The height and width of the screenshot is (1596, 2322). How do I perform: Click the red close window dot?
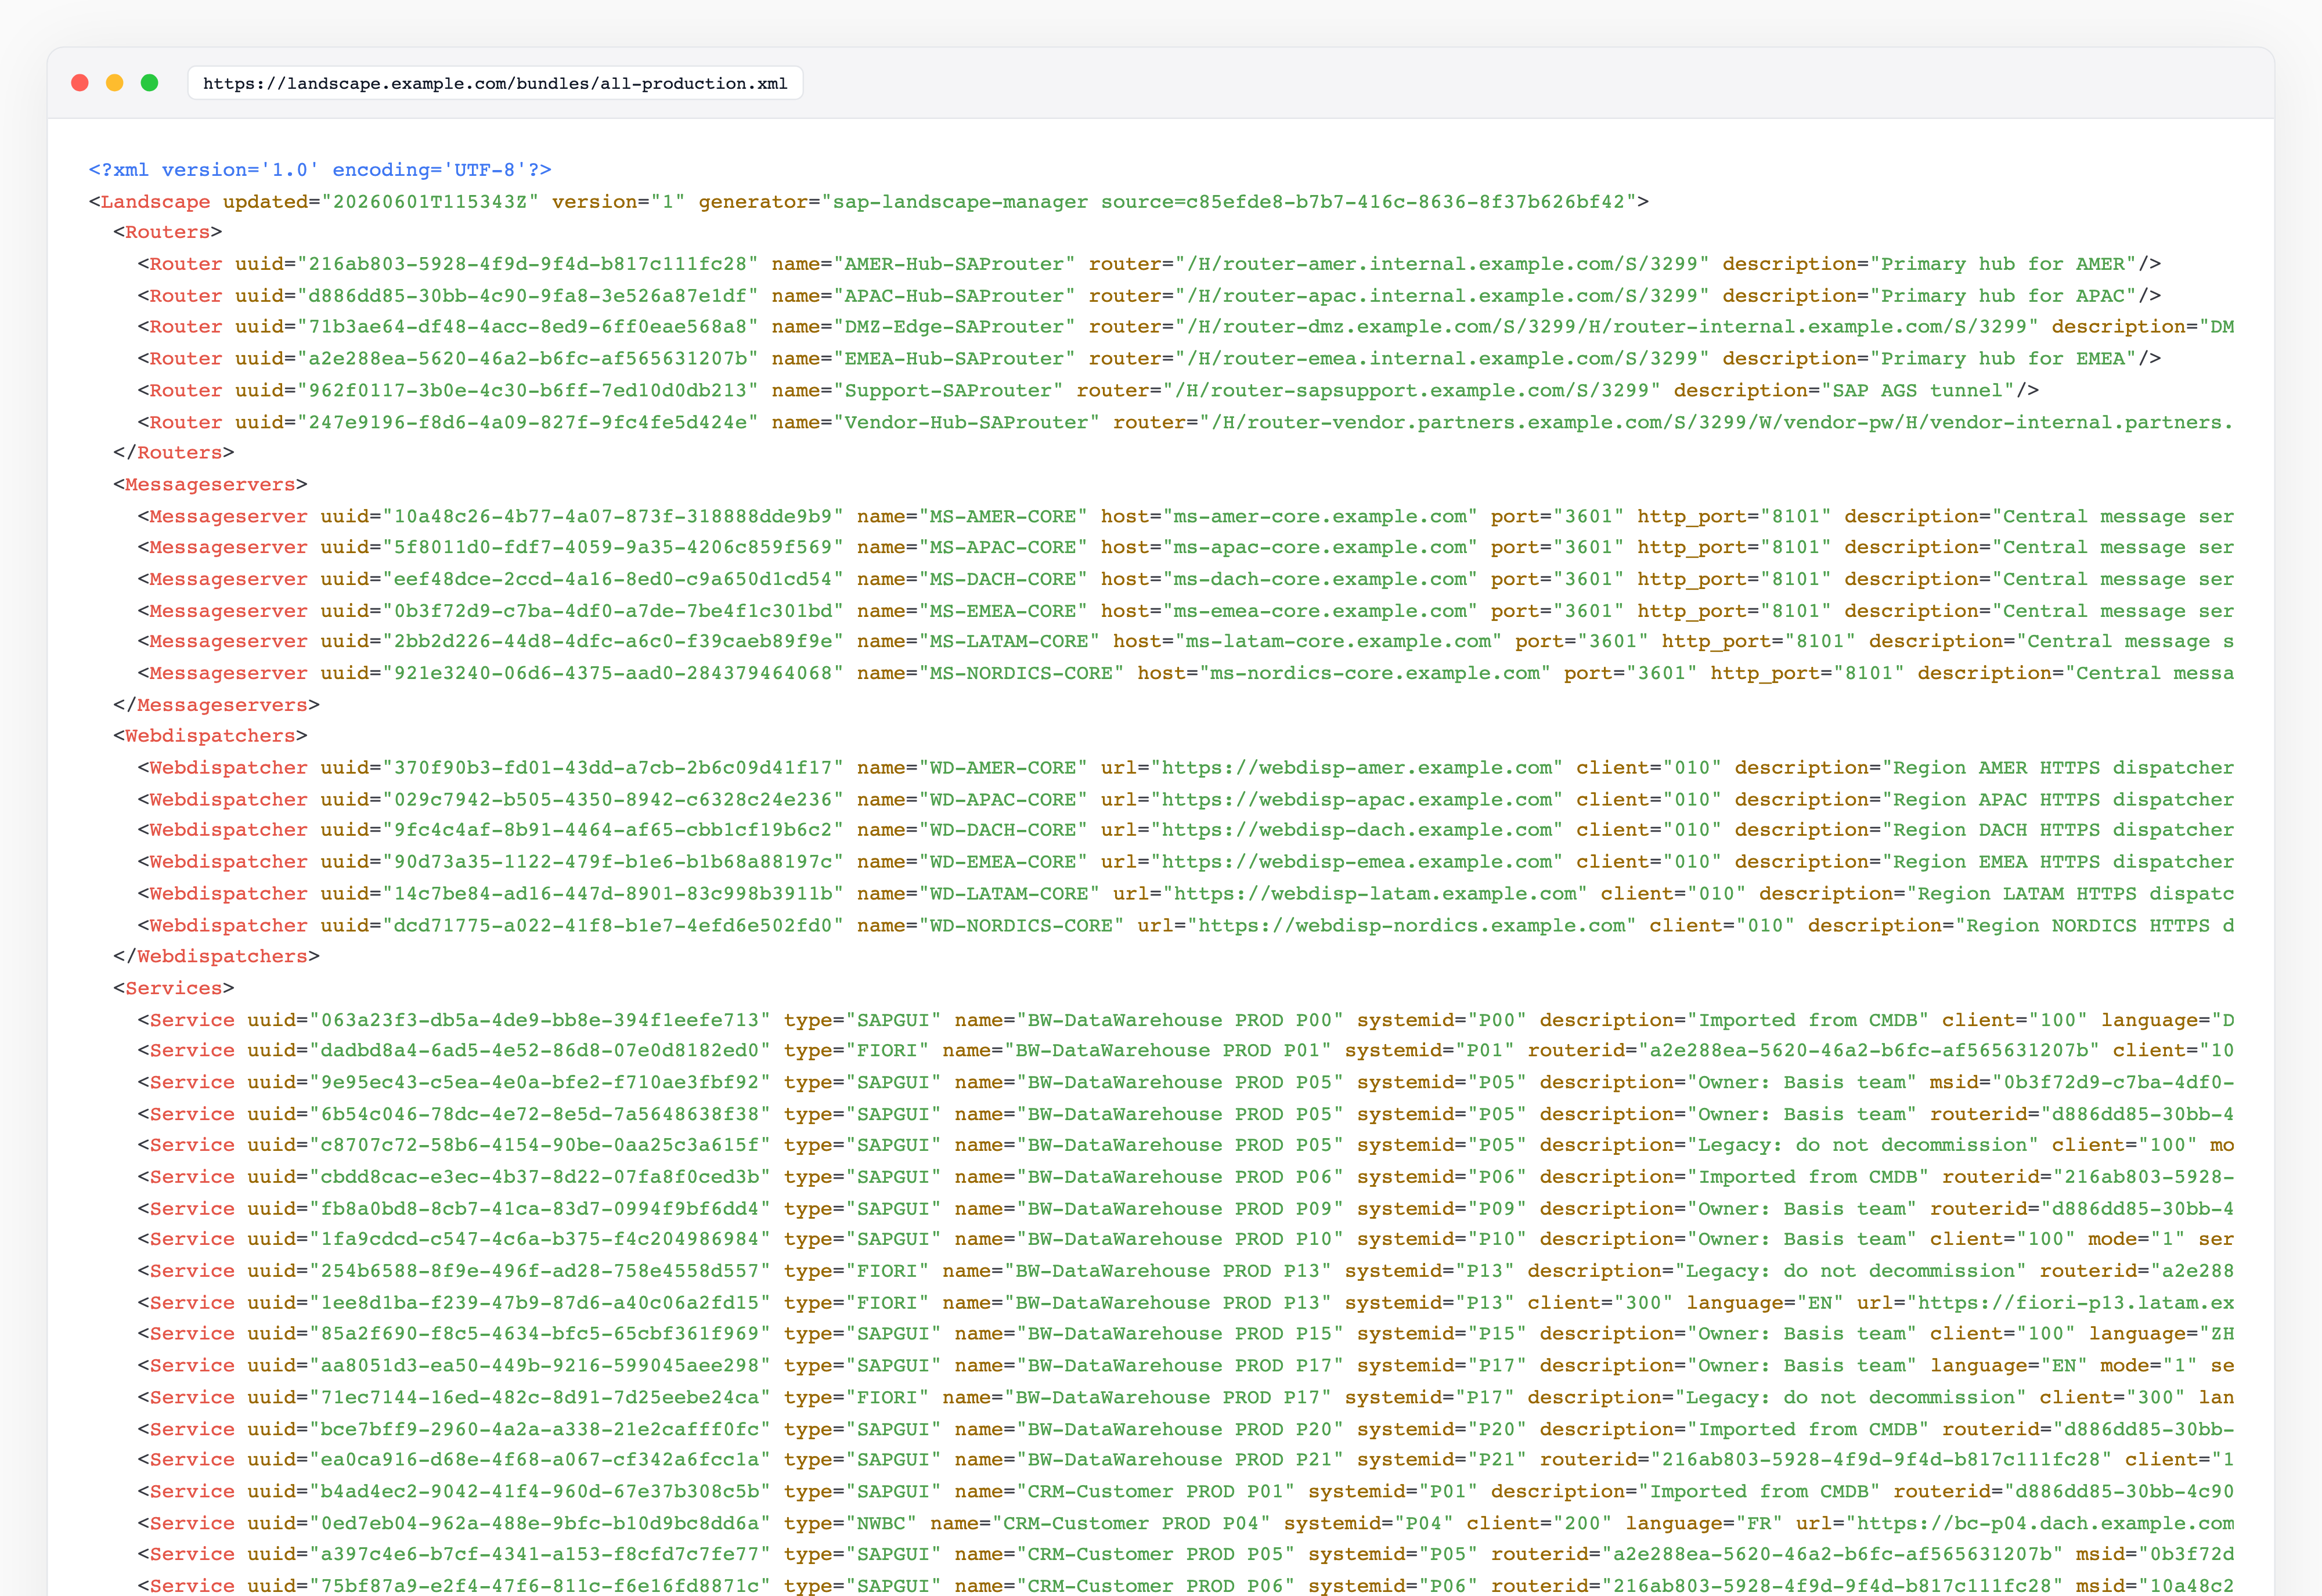pyautogui.click(x=80, y=83)
